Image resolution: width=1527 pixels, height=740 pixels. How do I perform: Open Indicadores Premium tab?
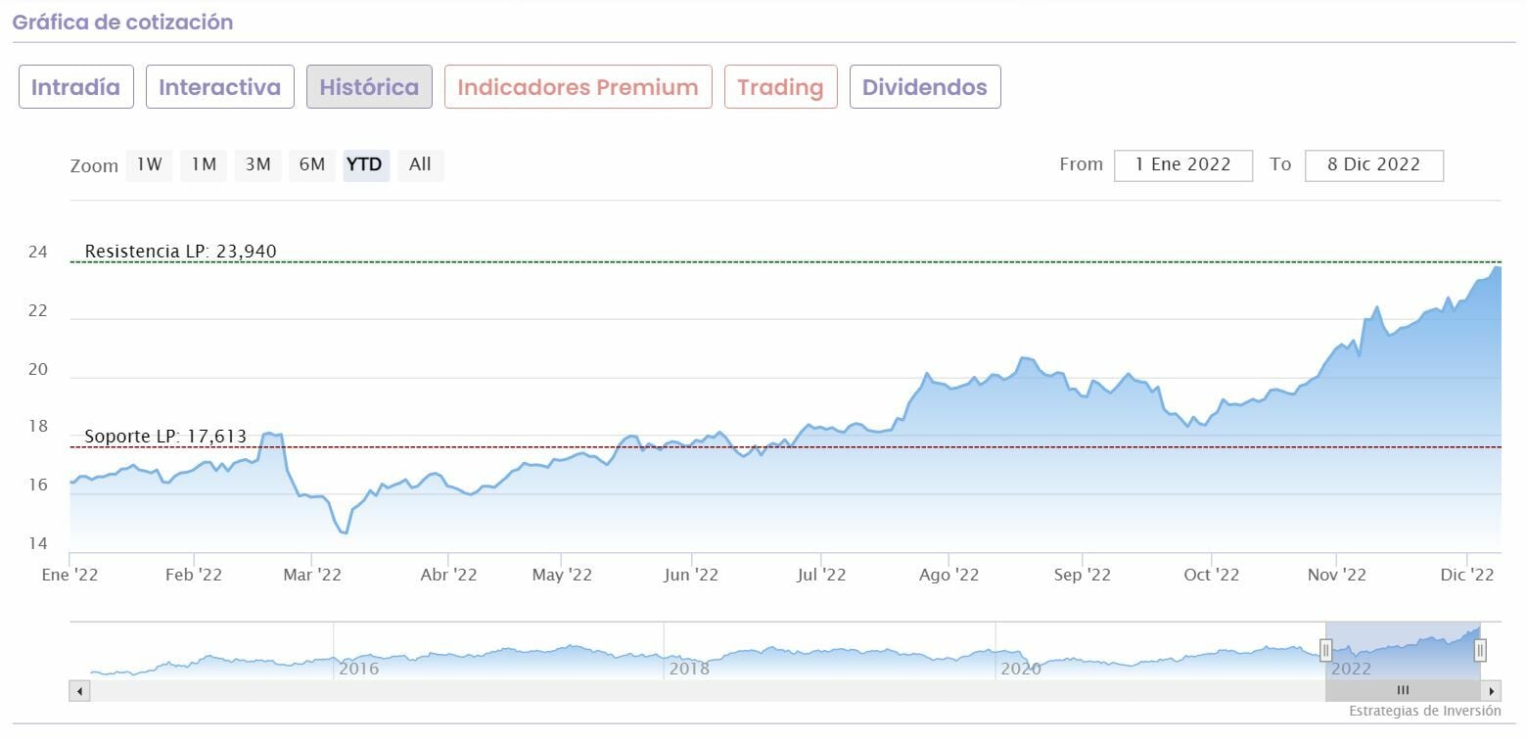point(578,87)
